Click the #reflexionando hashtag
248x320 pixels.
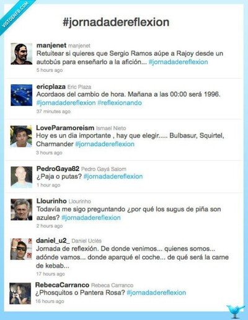(x=120, y=103)
